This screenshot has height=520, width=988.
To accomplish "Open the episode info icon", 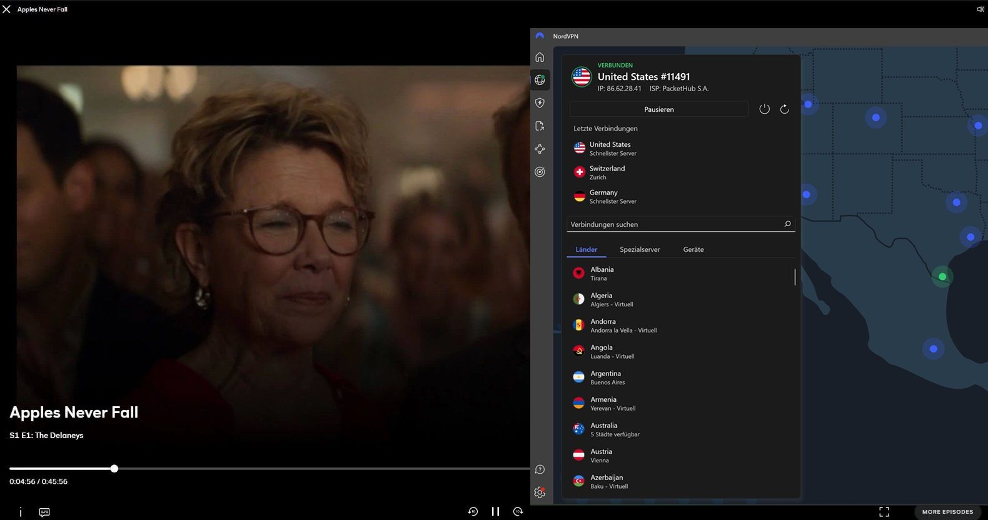I will point(21,512).
